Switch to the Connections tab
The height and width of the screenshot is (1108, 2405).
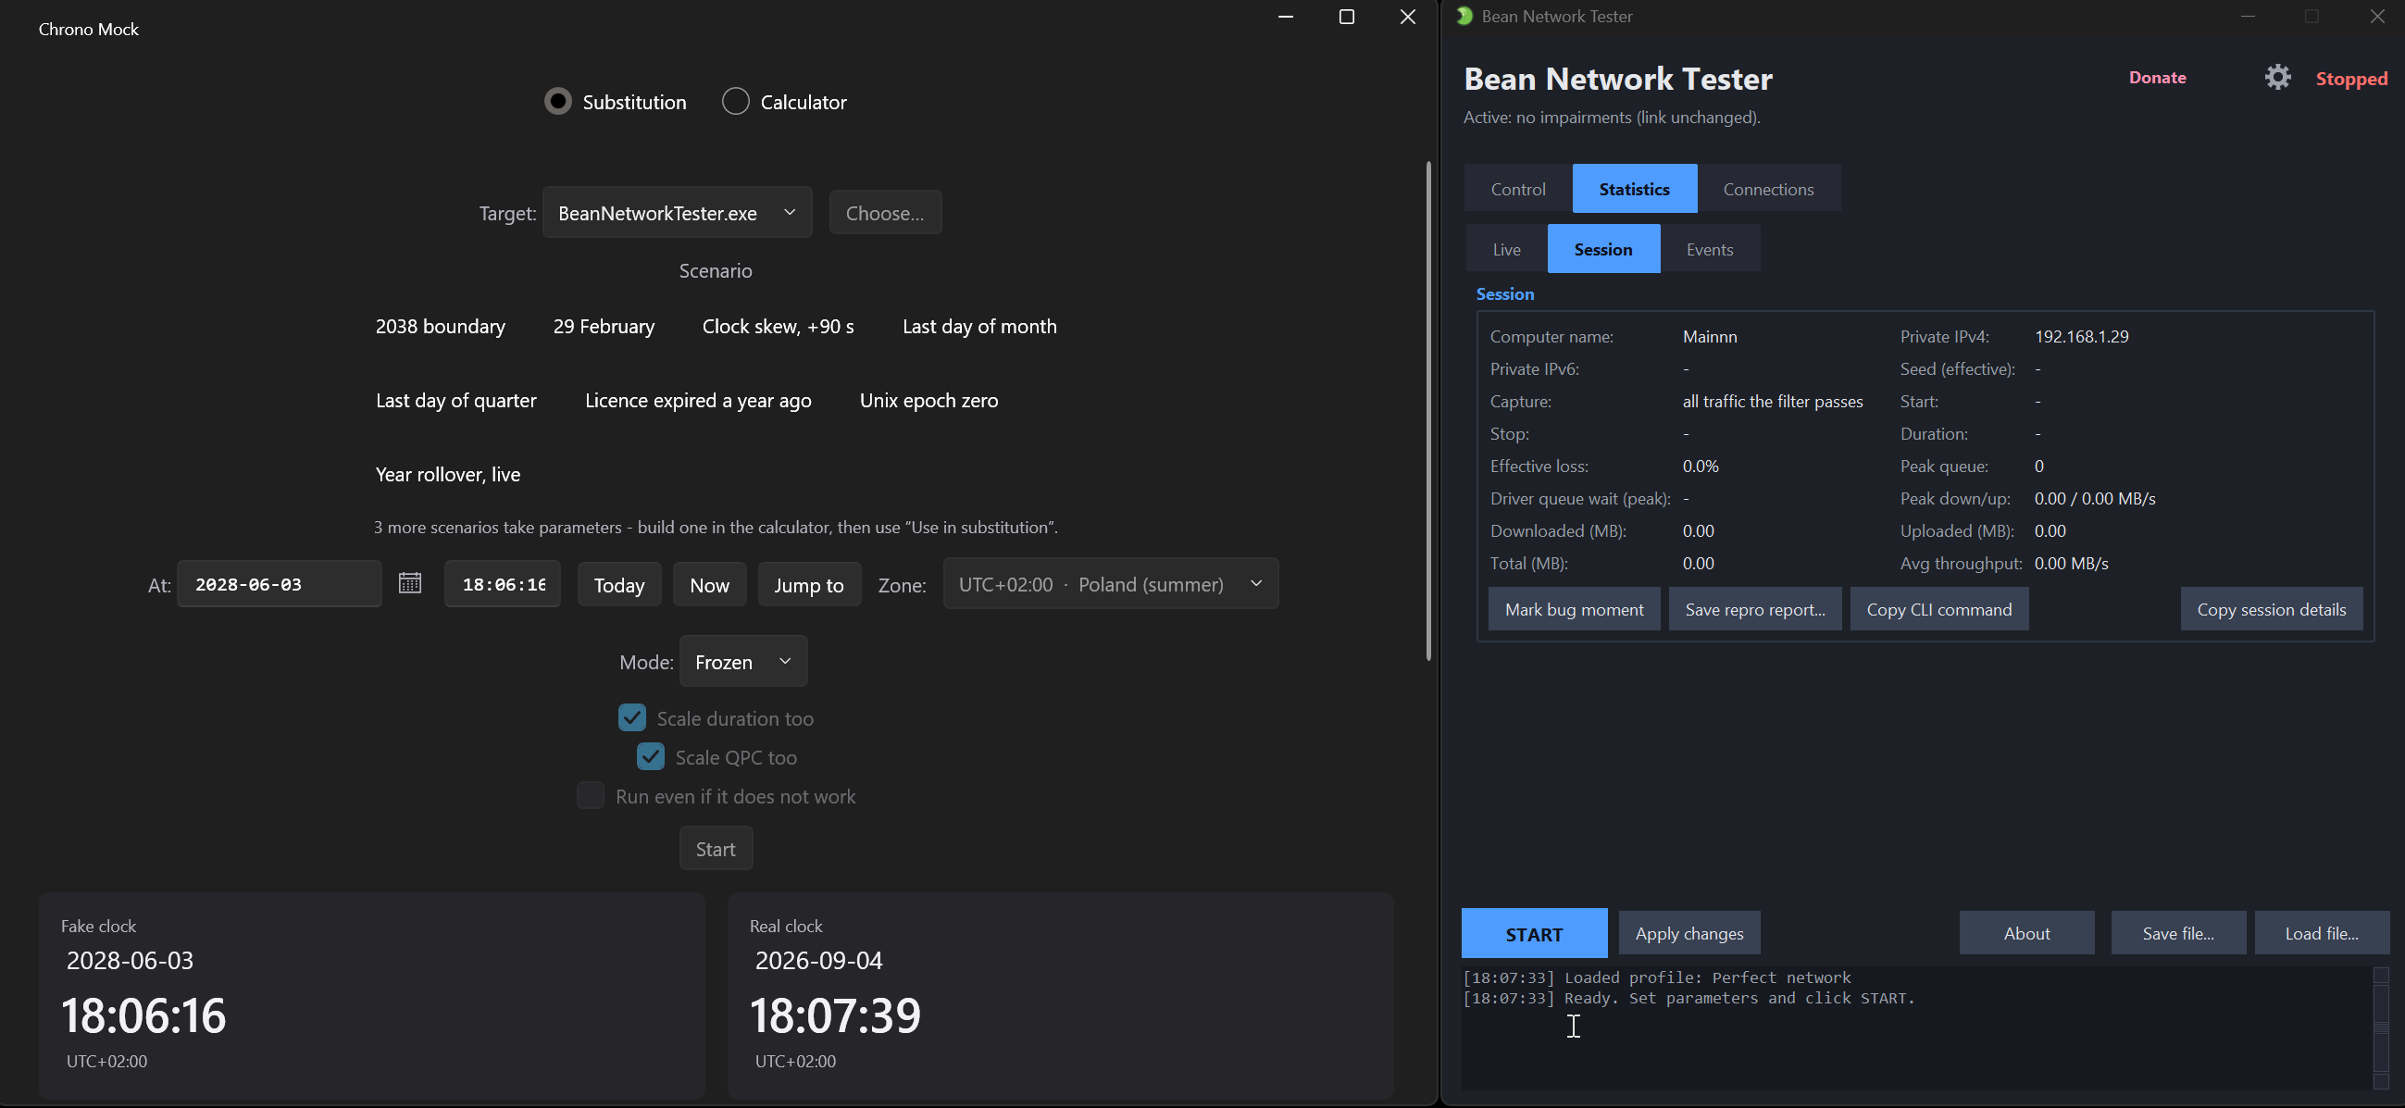pos(1768,189)
